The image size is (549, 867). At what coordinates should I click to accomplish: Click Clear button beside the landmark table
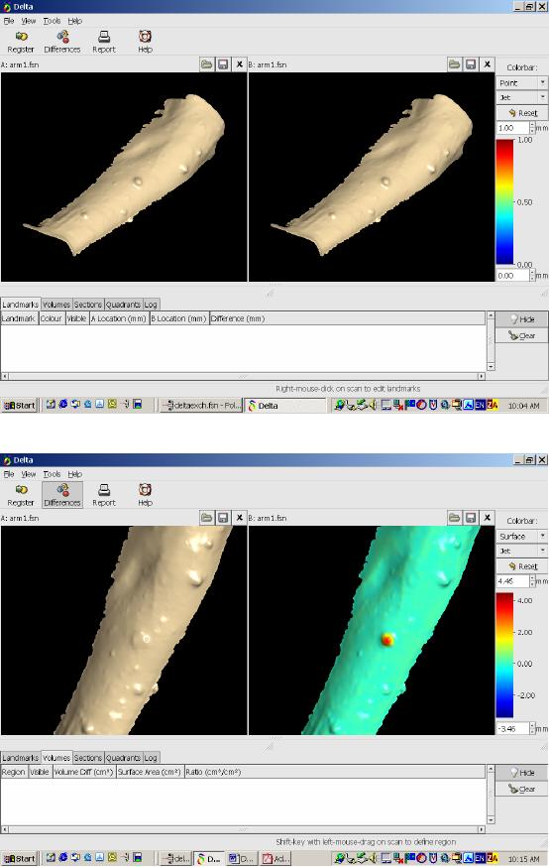tap(522, 335)
